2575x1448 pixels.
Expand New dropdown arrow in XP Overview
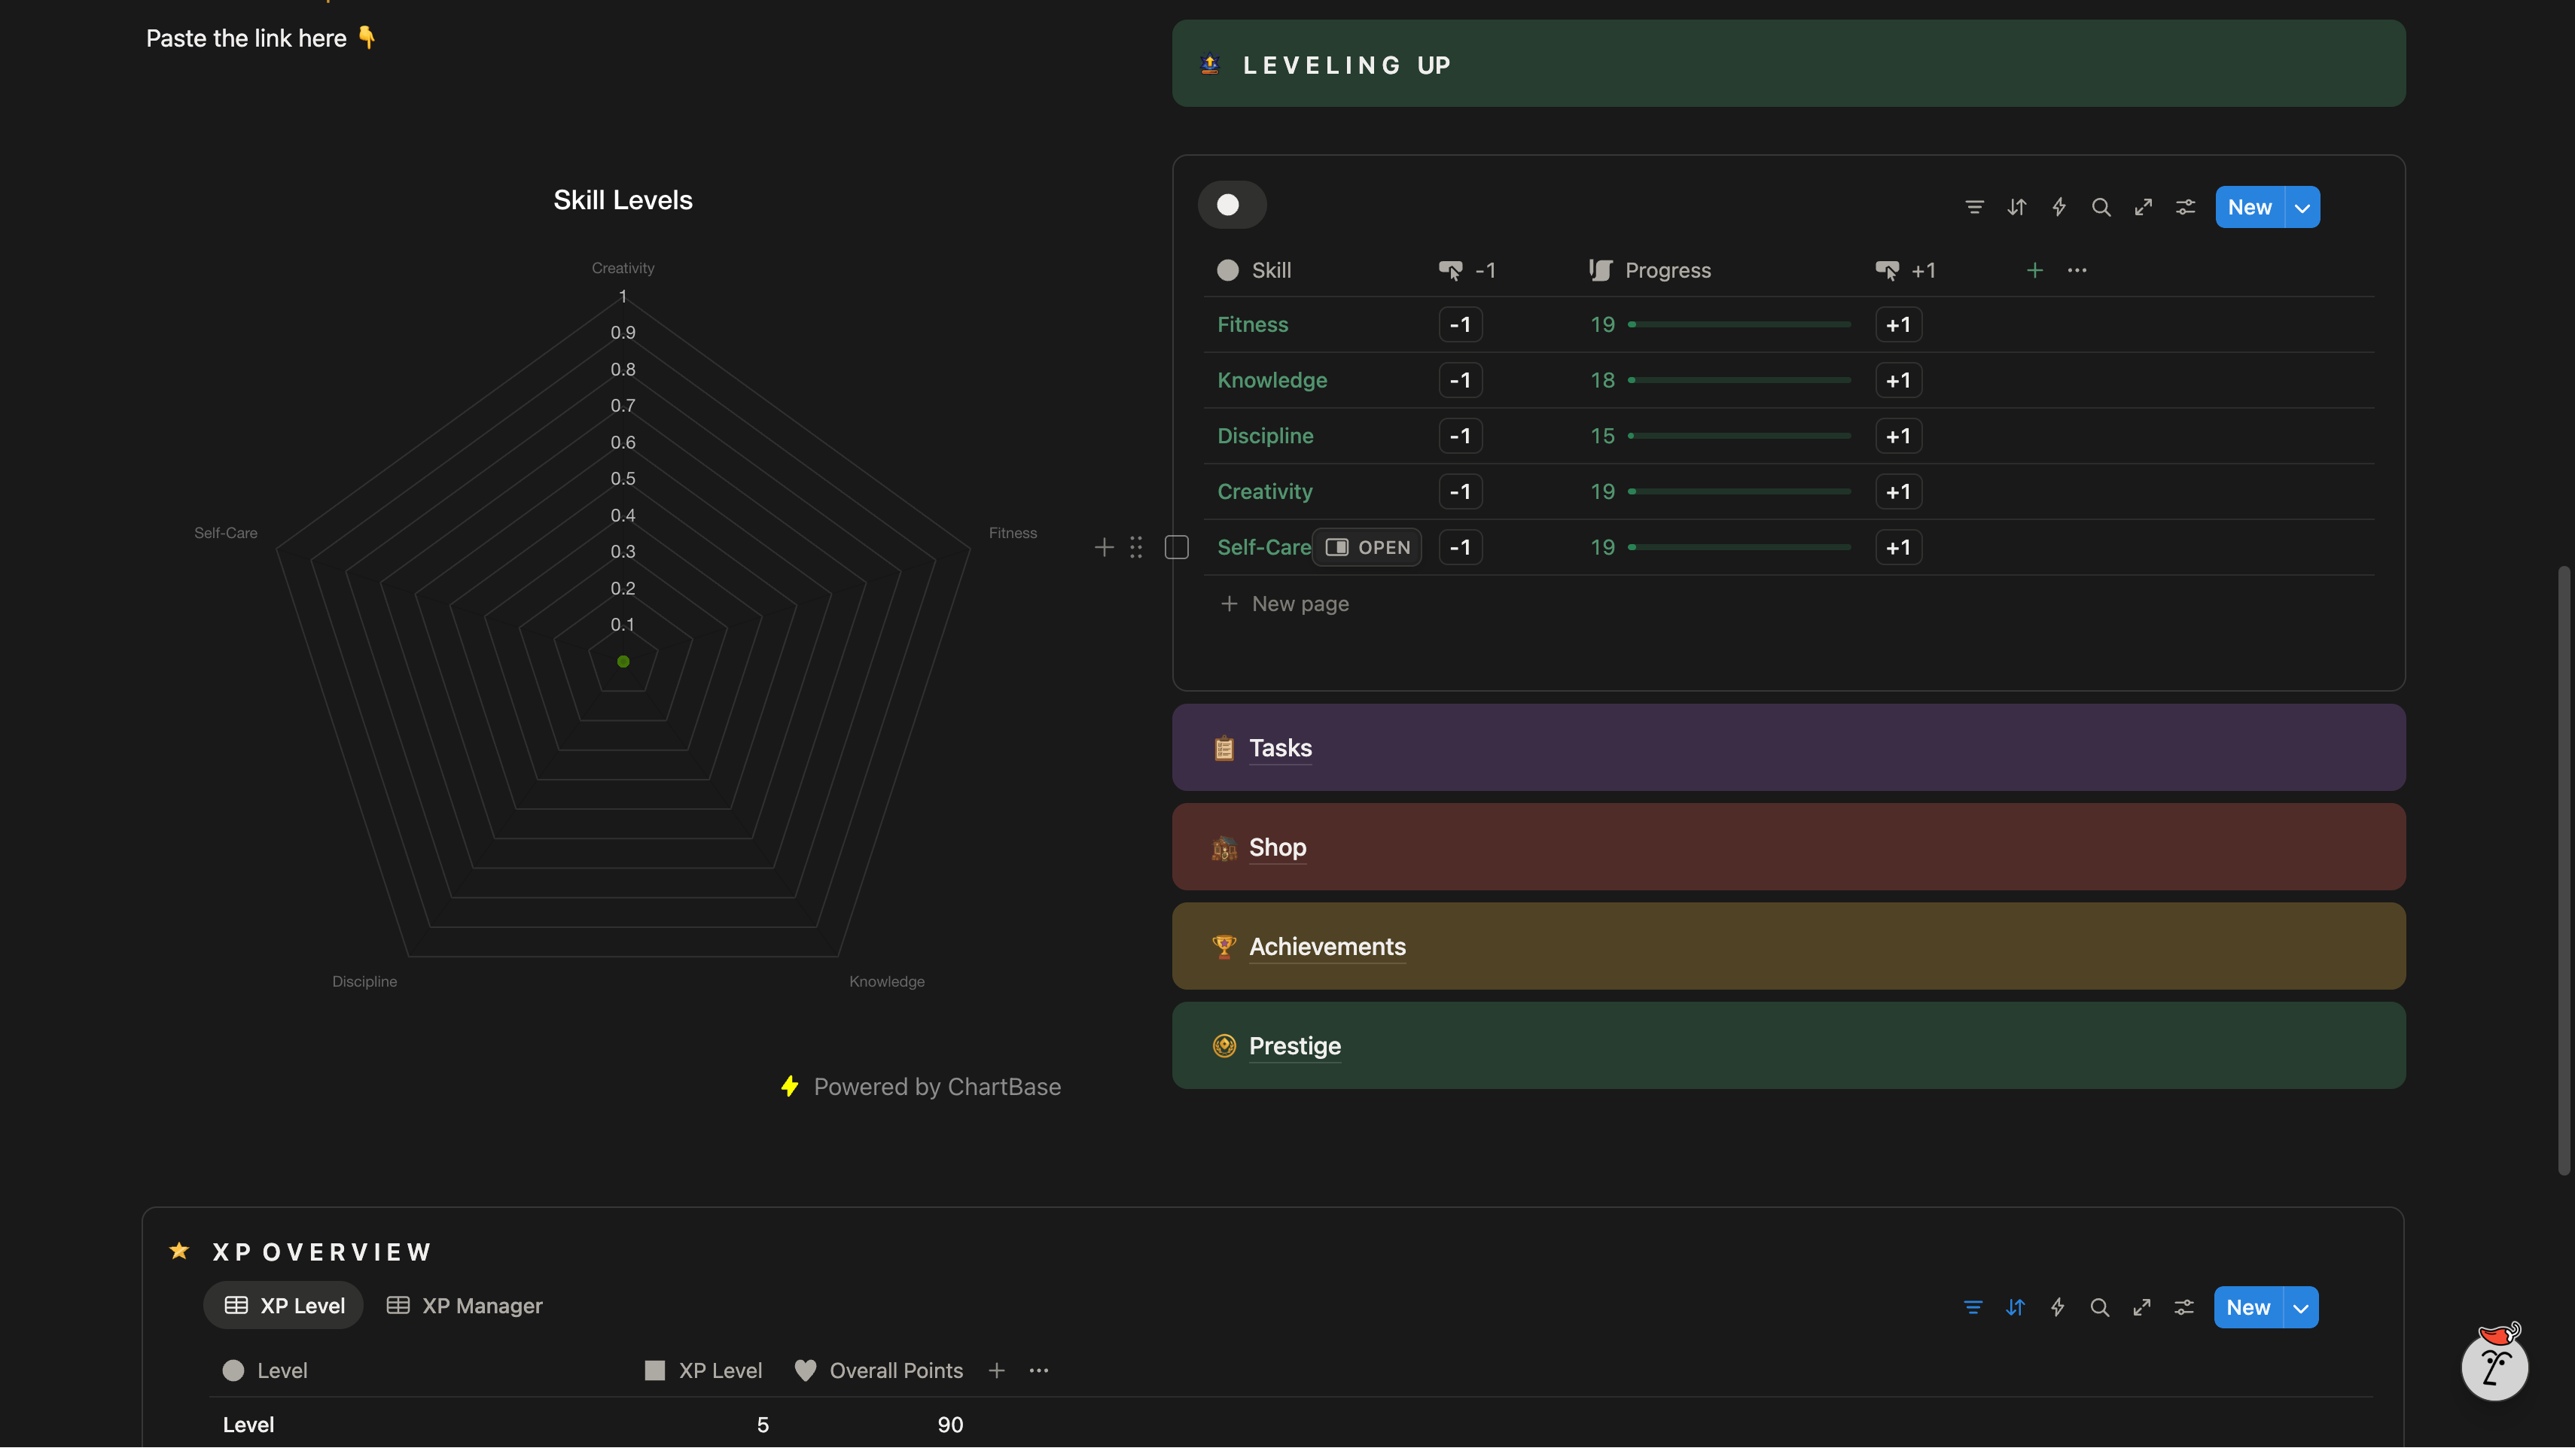point(2300,1307)
